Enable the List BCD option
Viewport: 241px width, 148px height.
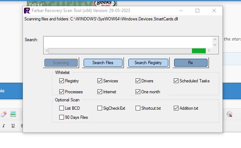[61, 108]
